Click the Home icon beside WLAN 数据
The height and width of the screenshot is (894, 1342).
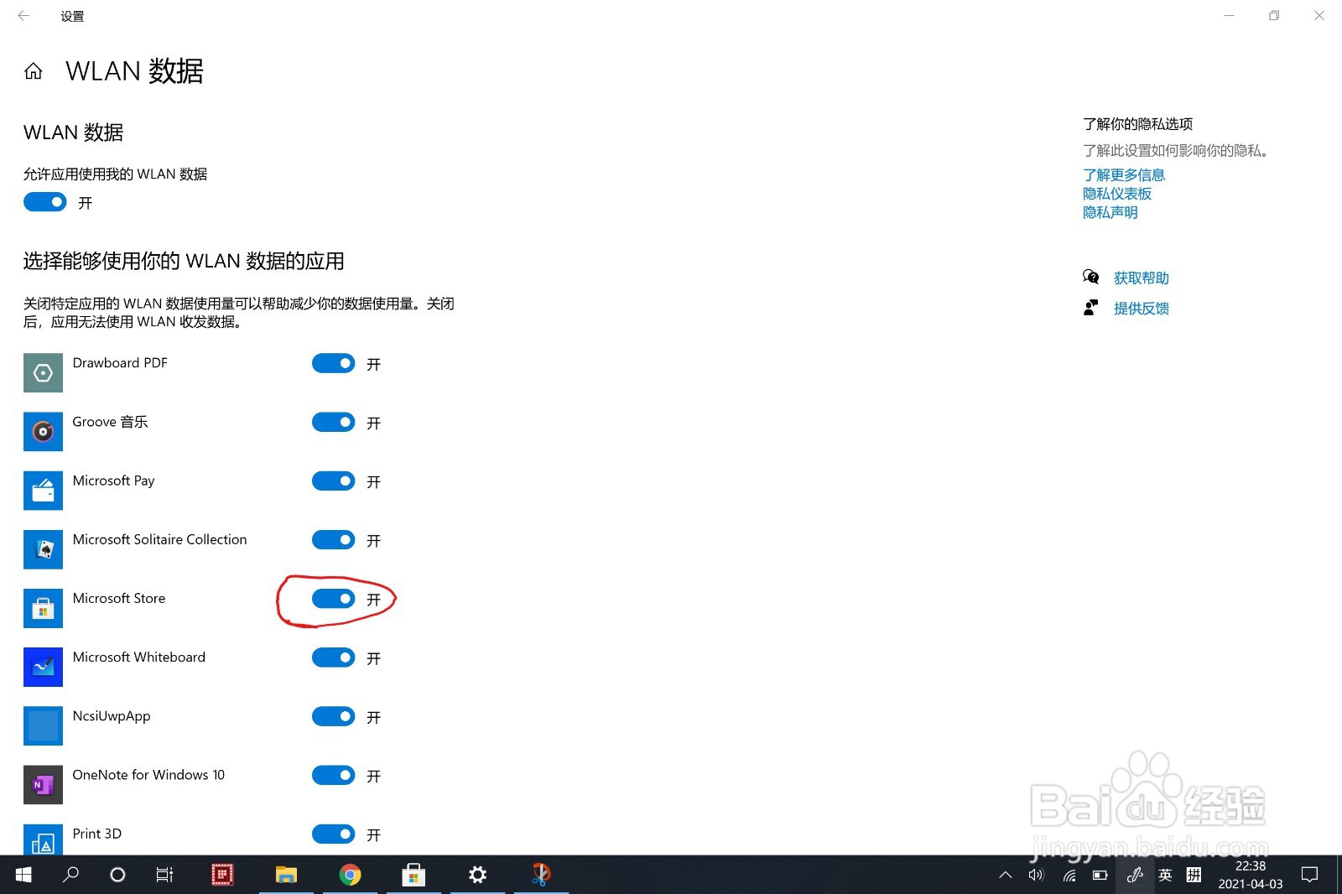point(34,71)
